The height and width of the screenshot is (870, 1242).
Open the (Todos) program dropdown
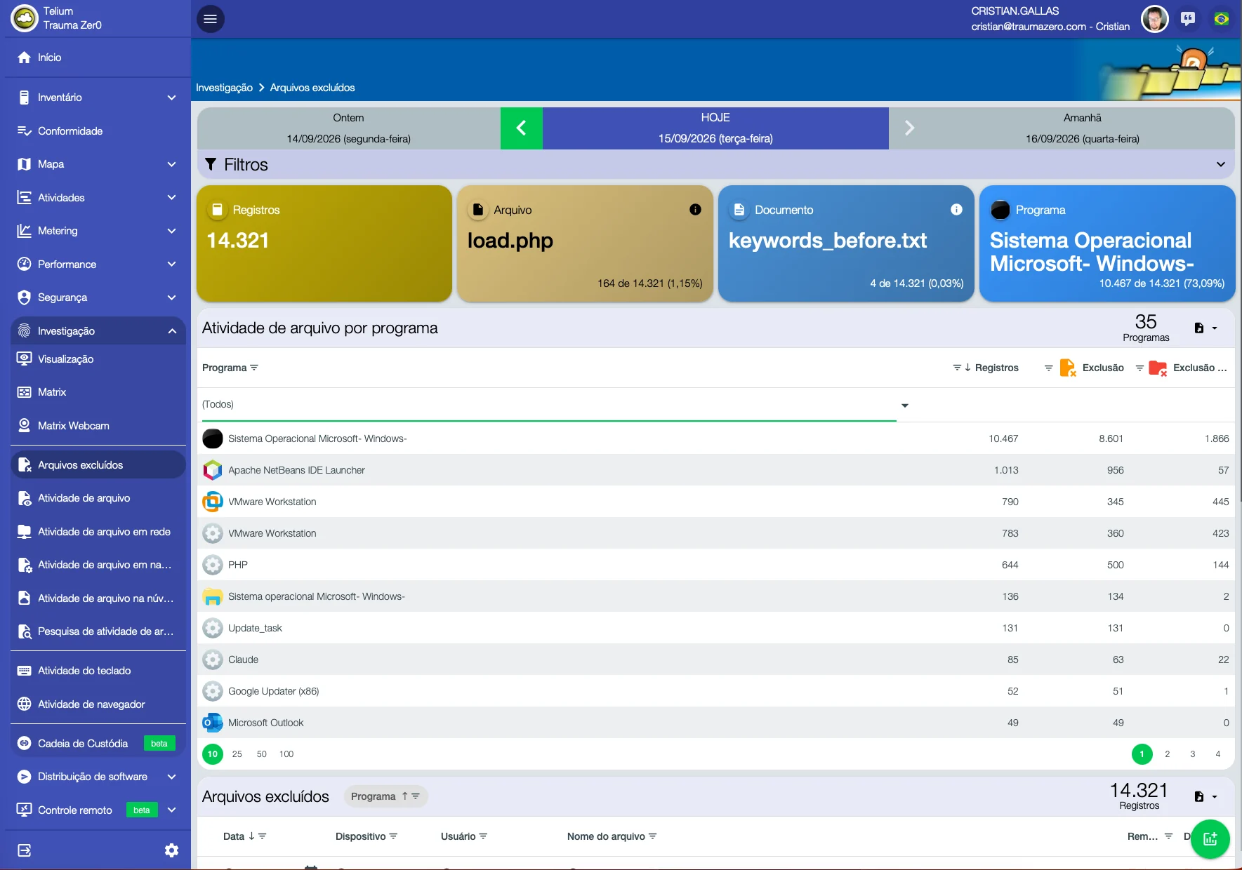(x=555, y=405)
